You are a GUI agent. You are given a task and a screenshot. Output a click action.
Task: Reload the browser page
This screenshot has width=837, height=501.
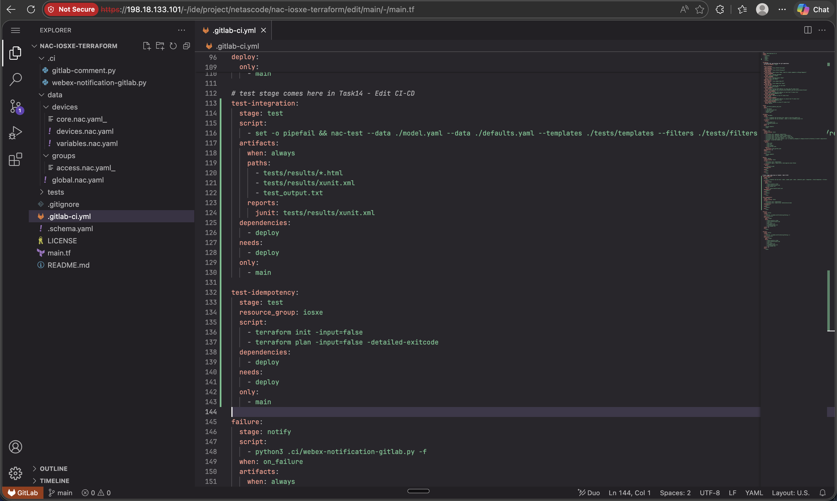(31, 9)
